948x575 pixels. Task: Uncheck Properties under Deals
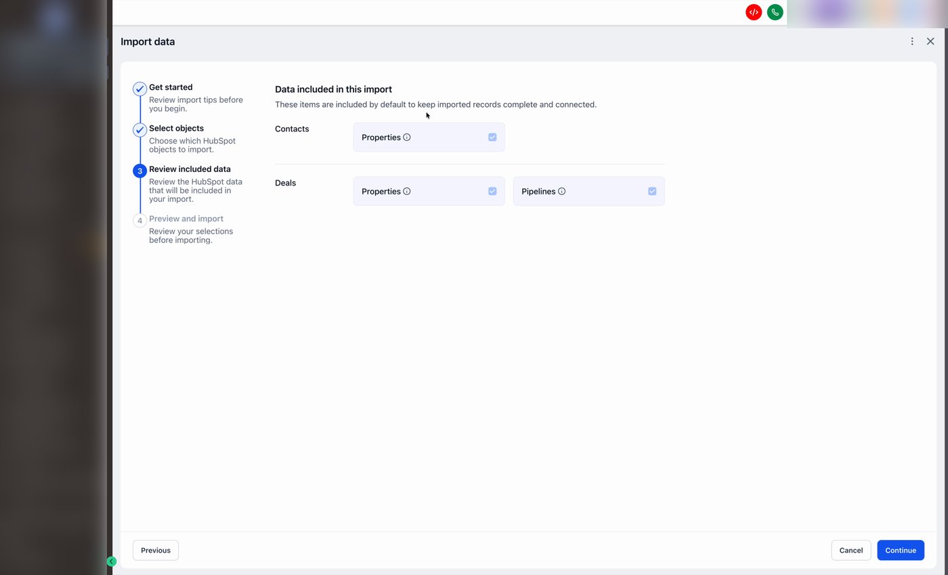pyautogui.click(x=492, y=191)
